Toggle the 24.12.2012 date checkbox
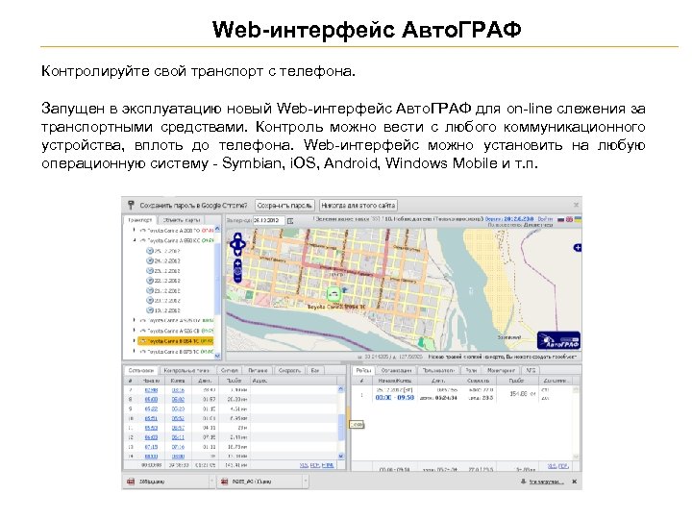This screenshot has height=519, width=692. click(x=150, y=260)
